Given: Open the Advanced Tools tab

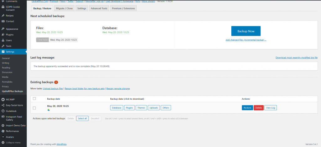Looking at the screenshot, I should click(x=99, y=8).
